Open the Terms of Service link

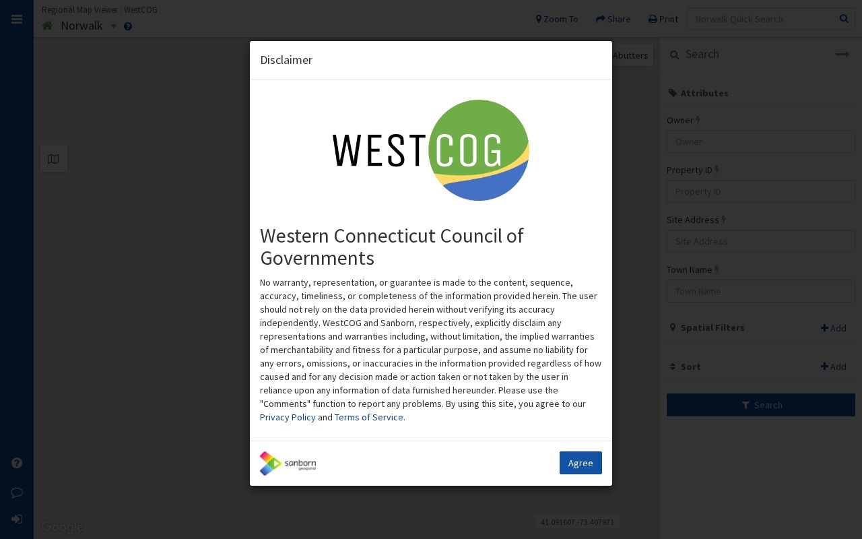[368, 417]
